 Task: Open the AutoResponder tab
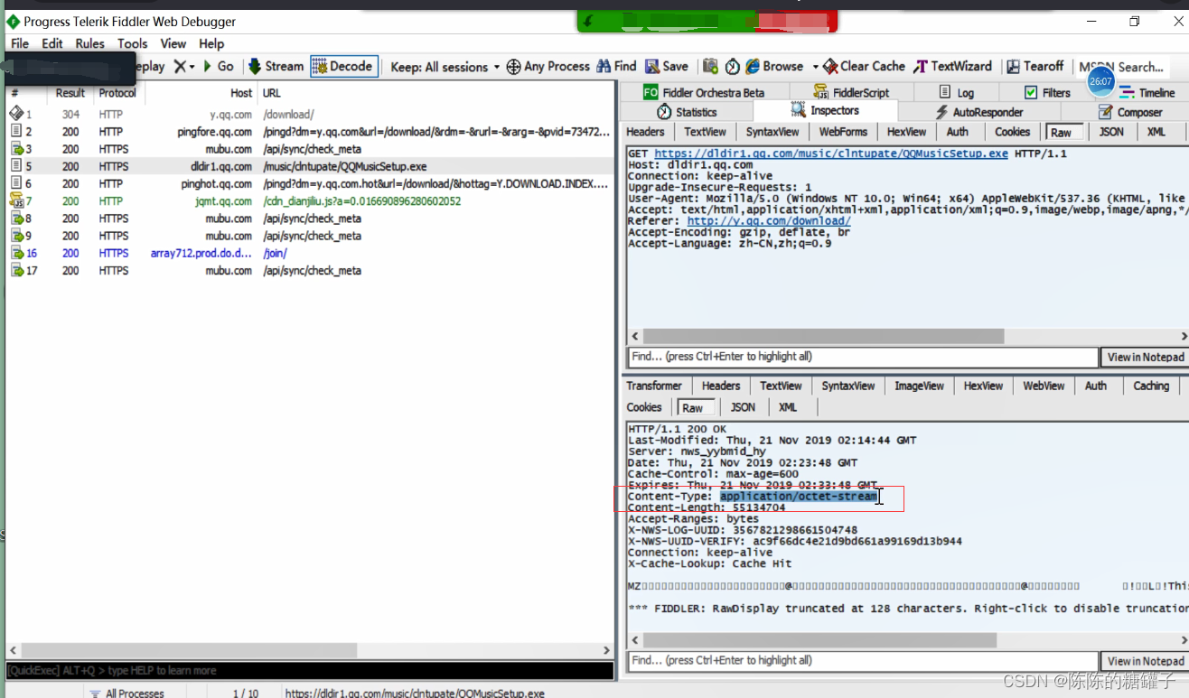[979, 112]
